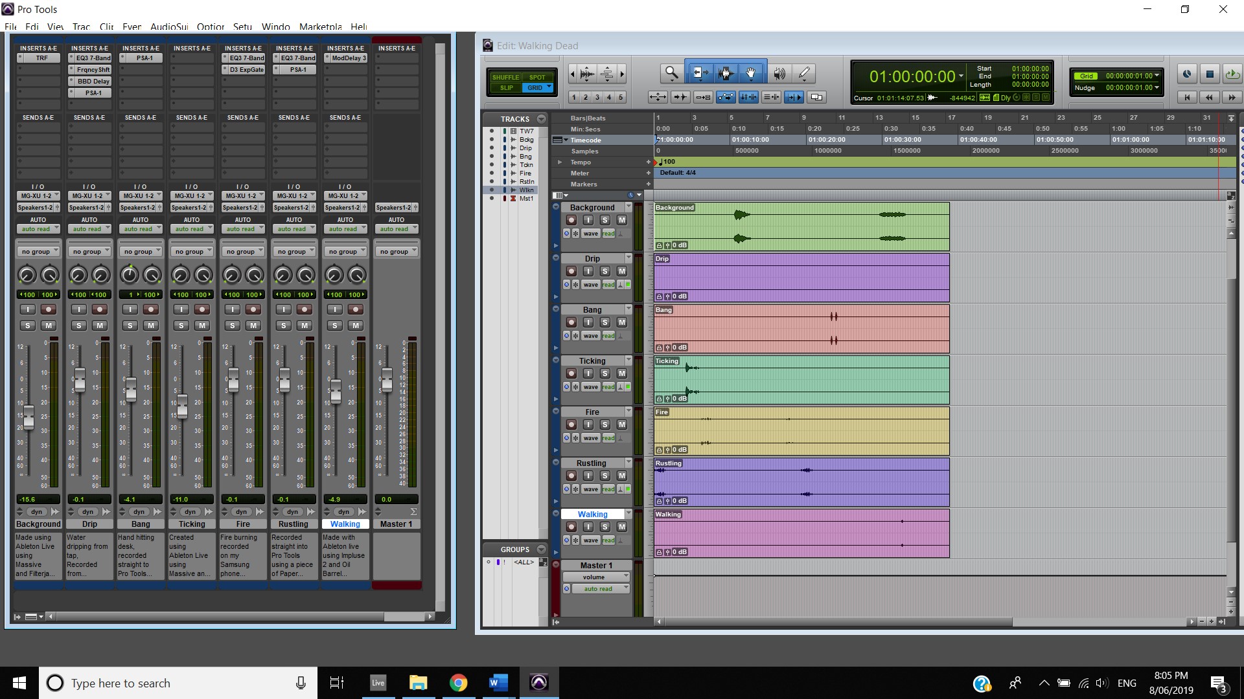Expand the Tempo ruler
Viewport: 1244px width, 699px height.
[x=560, y=162]
